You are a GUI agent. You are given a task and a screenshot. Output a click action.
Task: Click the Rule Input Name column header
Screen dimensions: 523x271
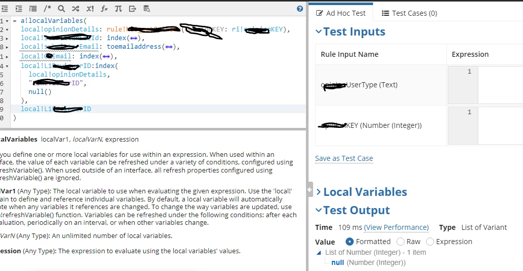pos(350,54)
